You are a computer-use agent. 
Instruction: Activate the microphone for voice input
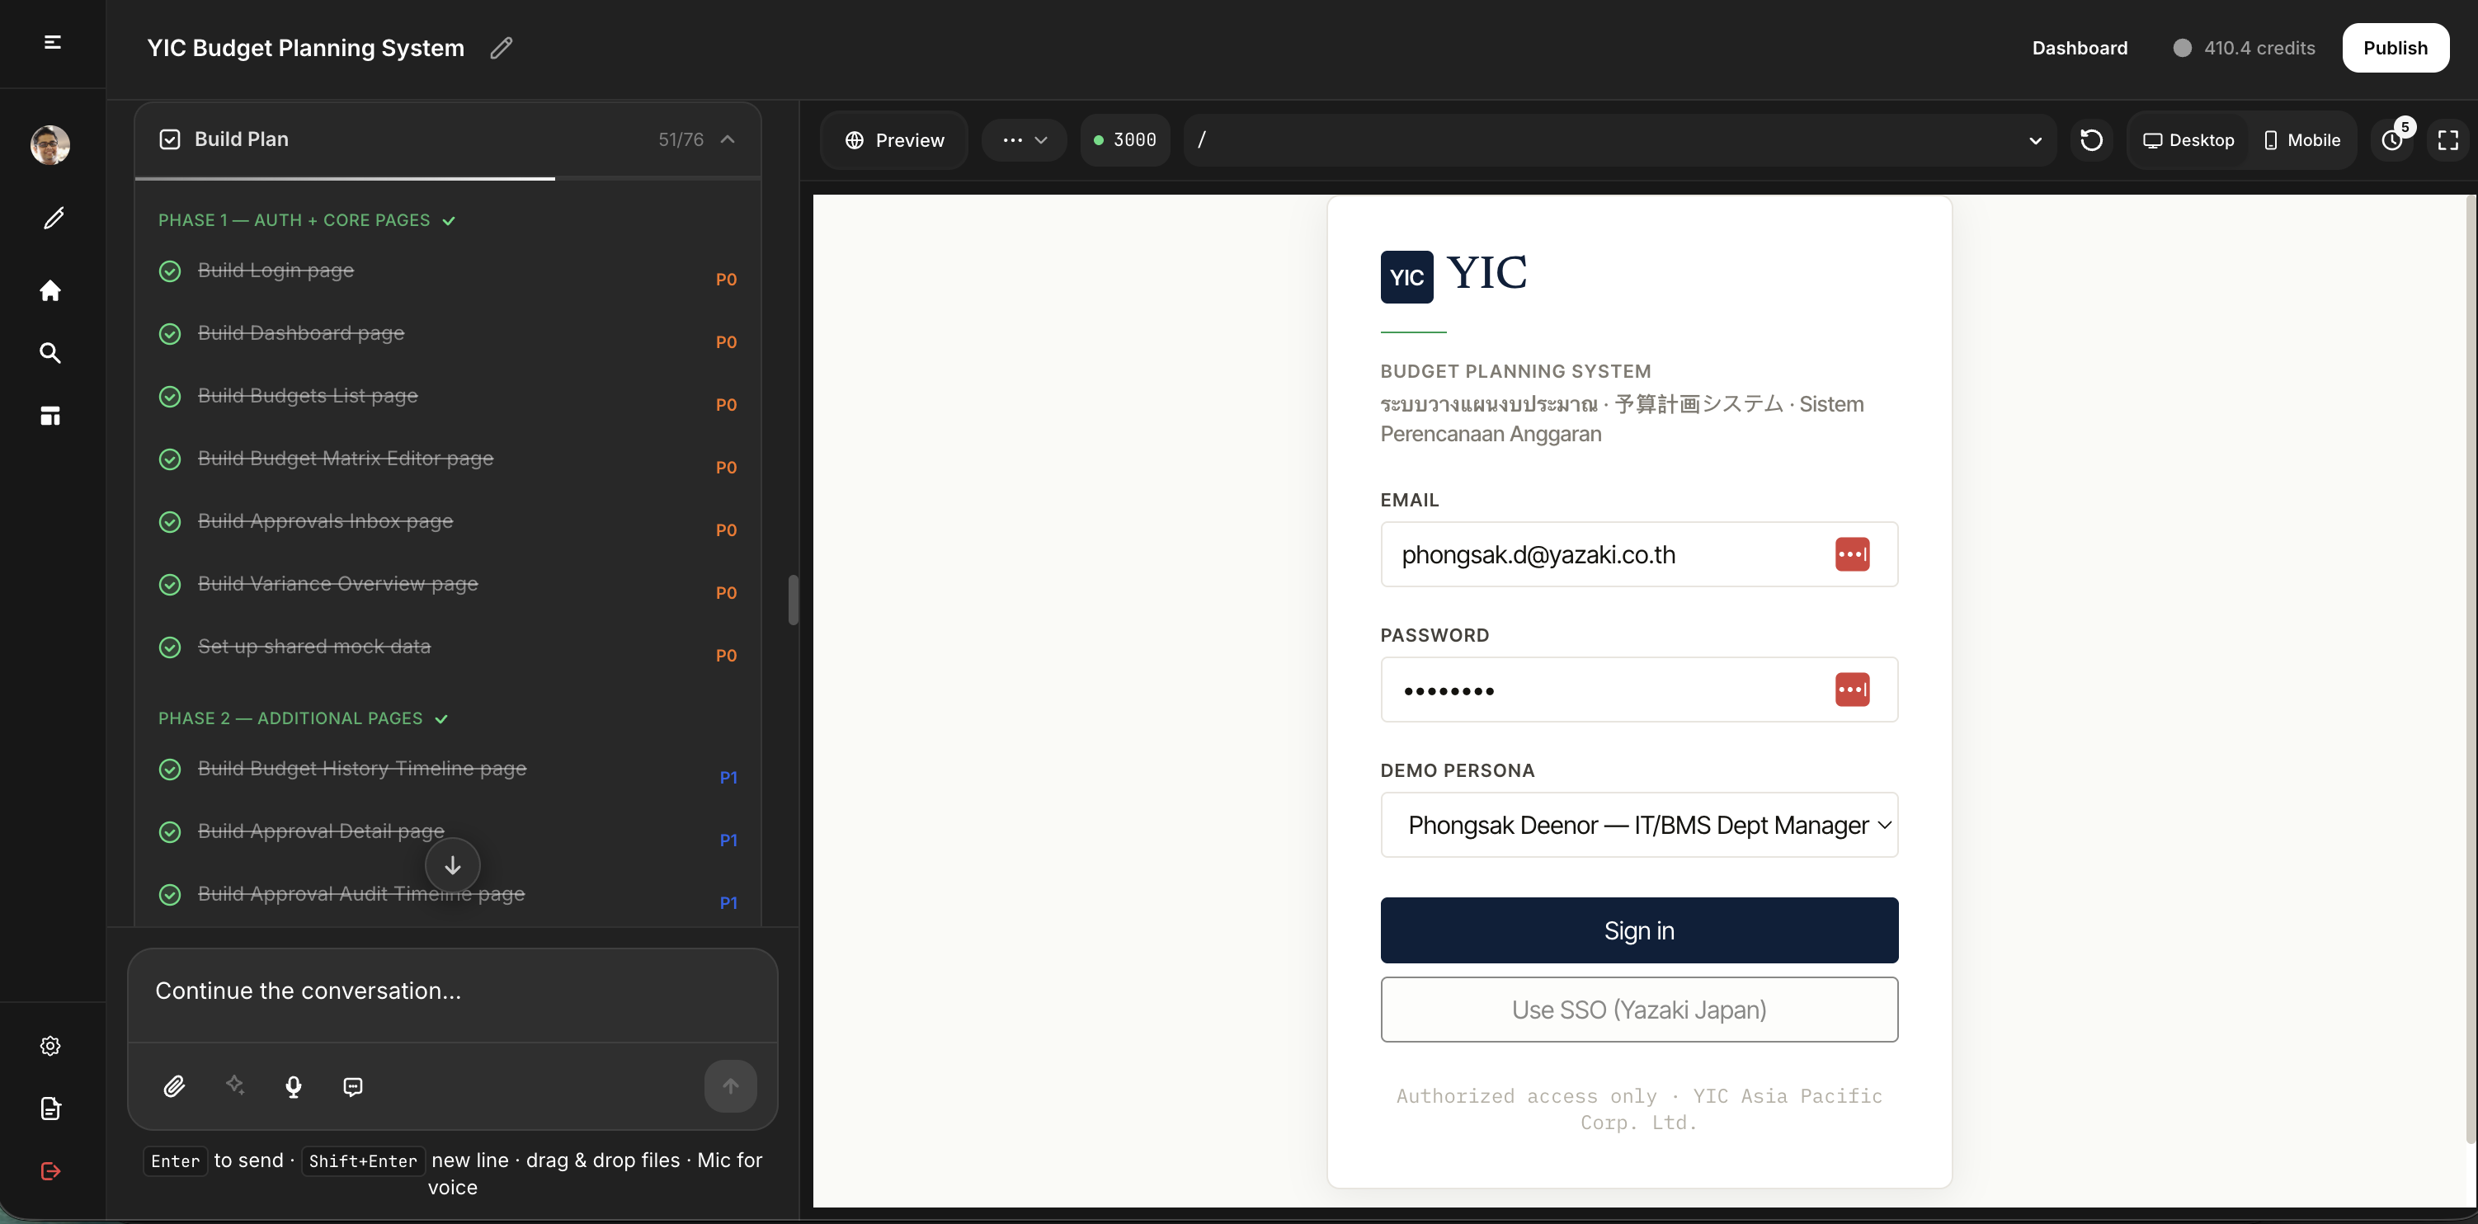click(293, 1086)
